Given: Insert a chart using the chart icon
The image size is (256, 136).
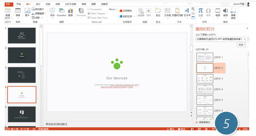Looking at the screenshot, I should point(71,13).
